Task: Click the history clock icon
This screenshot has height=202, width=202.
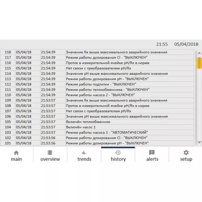Action: 118,153
